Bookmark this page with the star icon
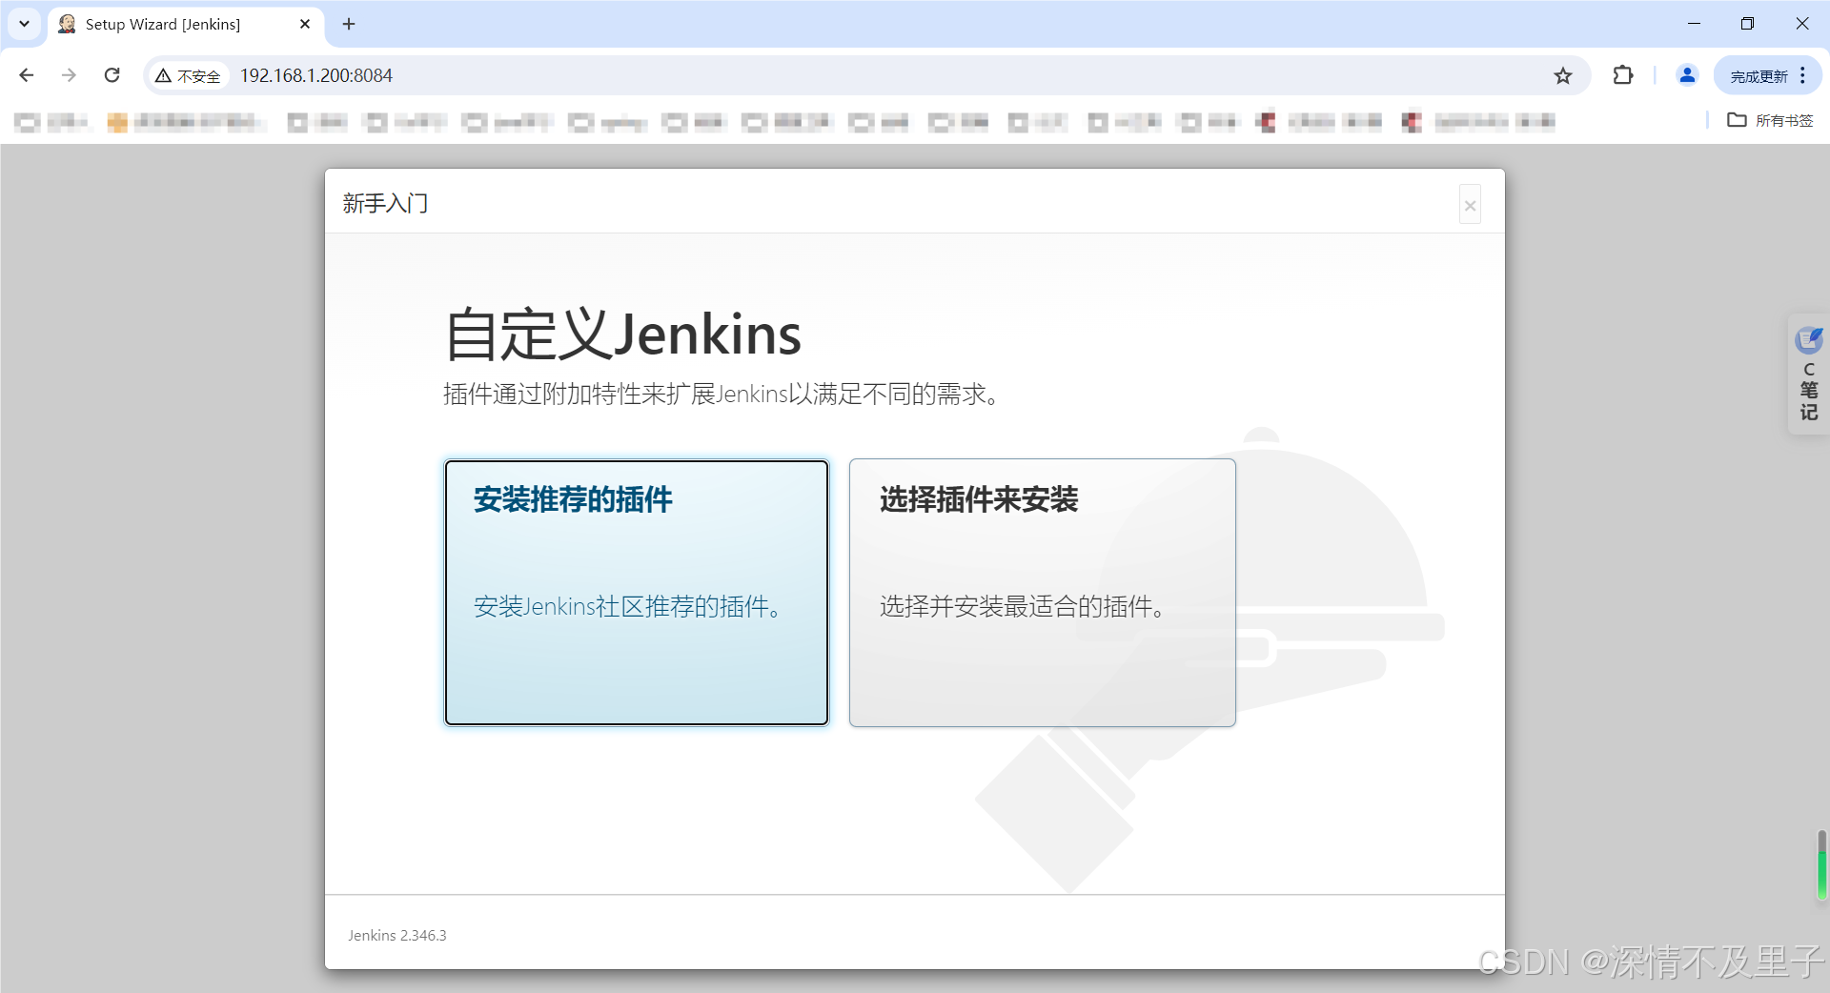This screenshot has height=993, width=1830. pyautogui.click(x=1563, y=75)
